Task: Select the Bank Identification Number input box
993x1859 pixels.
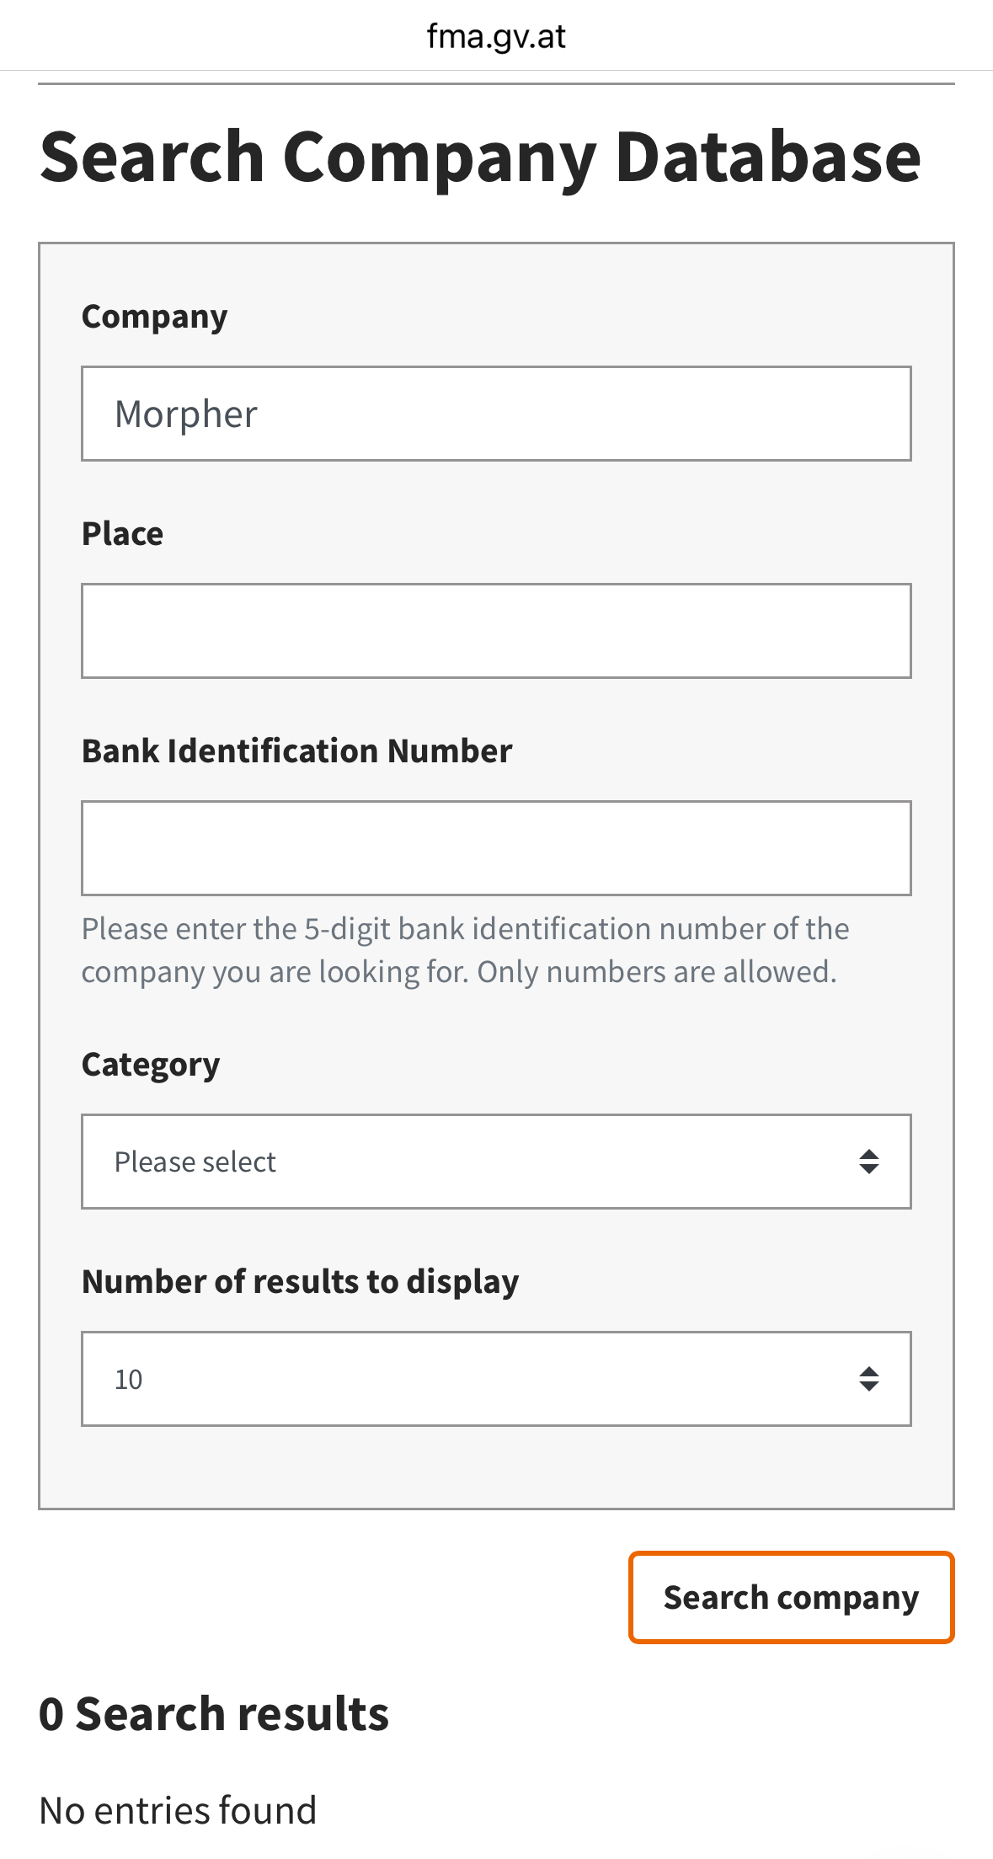Action: [496, 848]
